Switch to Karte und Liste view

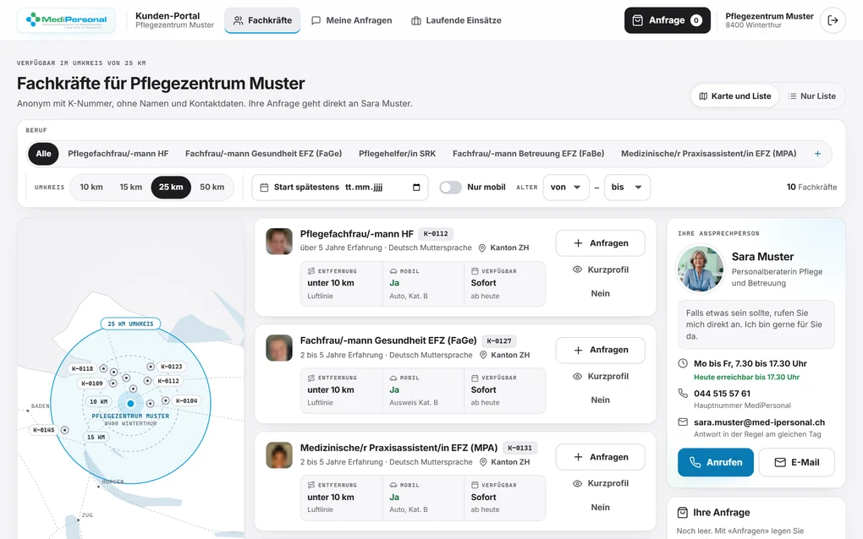point(735,96)
